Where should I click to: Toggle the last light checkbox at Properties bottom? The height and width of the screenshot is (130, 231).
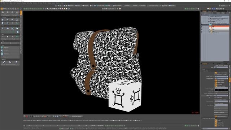[x=216, y=126]
